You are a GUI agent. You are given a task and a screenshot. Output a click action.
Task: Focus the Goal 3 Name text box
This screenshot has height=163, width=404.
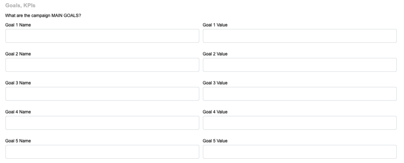102,94
